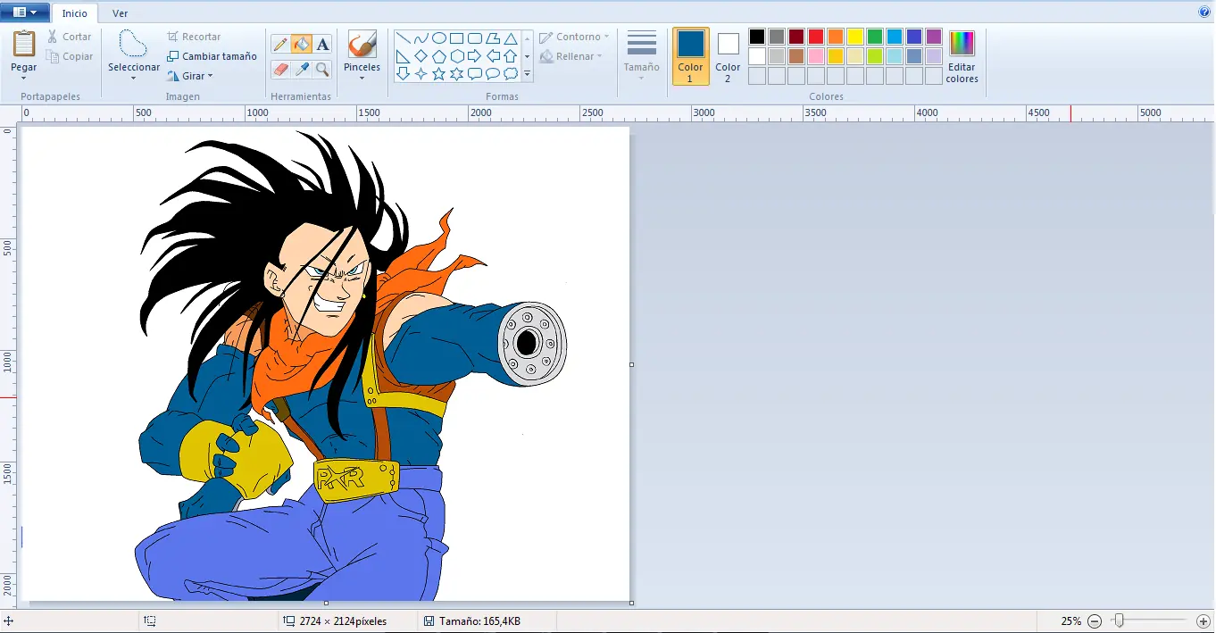The image size is (1216, 633).
Task: Open Editar colores dialog
Action: [x=962, y=56]
